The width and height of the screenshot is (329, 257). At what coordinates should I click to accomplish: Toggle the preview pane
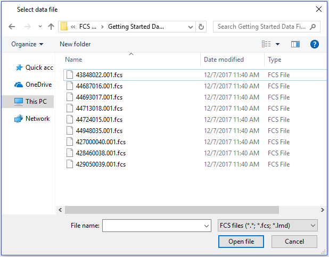pyautogui.click(x=295, y=44)
